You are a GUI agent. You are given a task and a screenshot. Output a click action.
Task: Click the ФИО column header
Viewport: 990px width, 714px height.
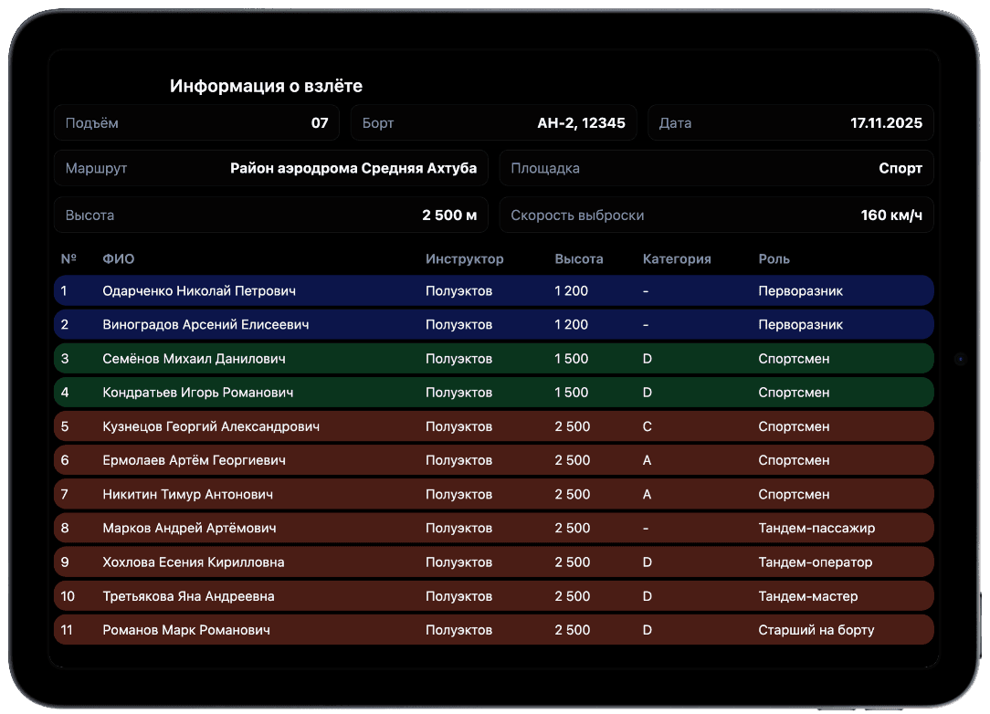119,259
